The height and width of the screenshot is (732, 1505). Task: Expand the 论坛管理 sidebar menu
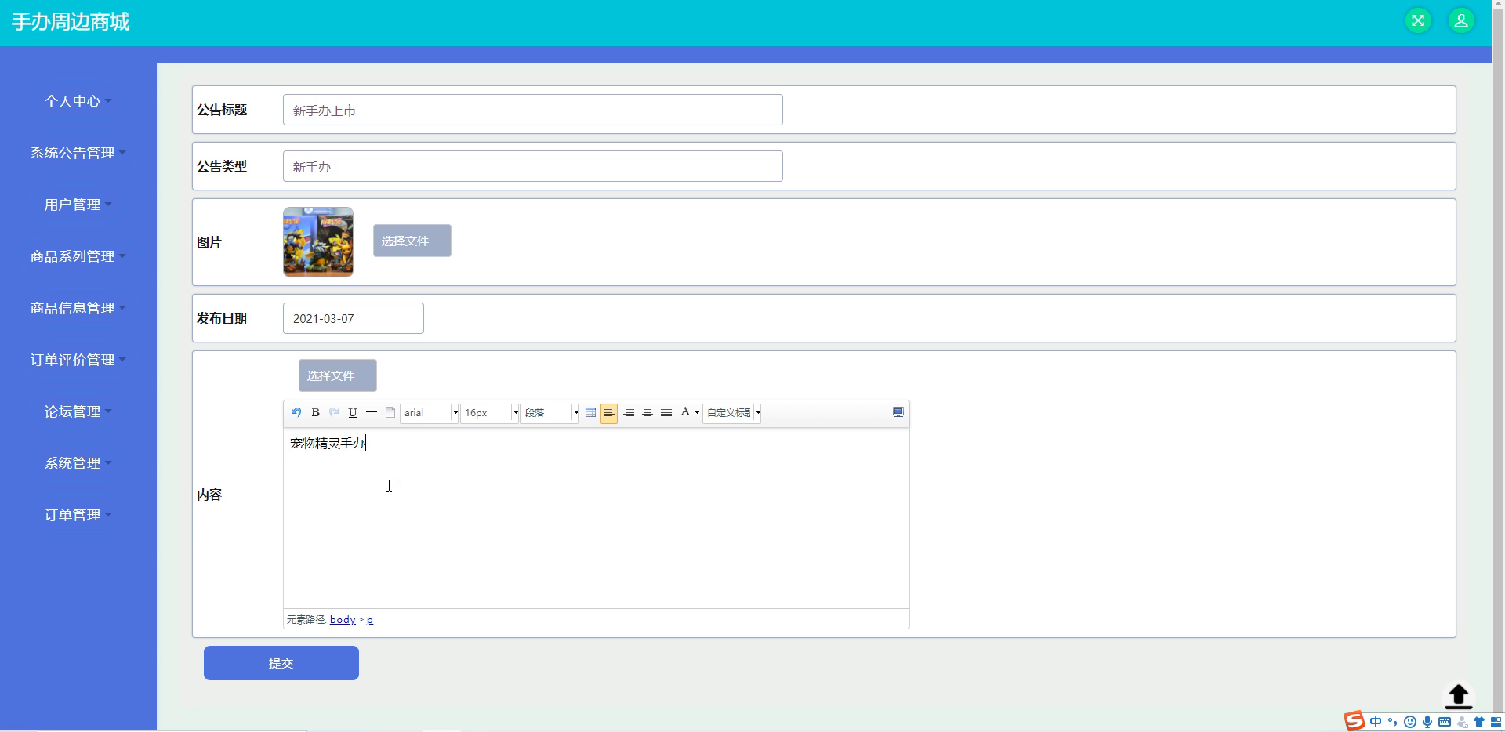78,411
